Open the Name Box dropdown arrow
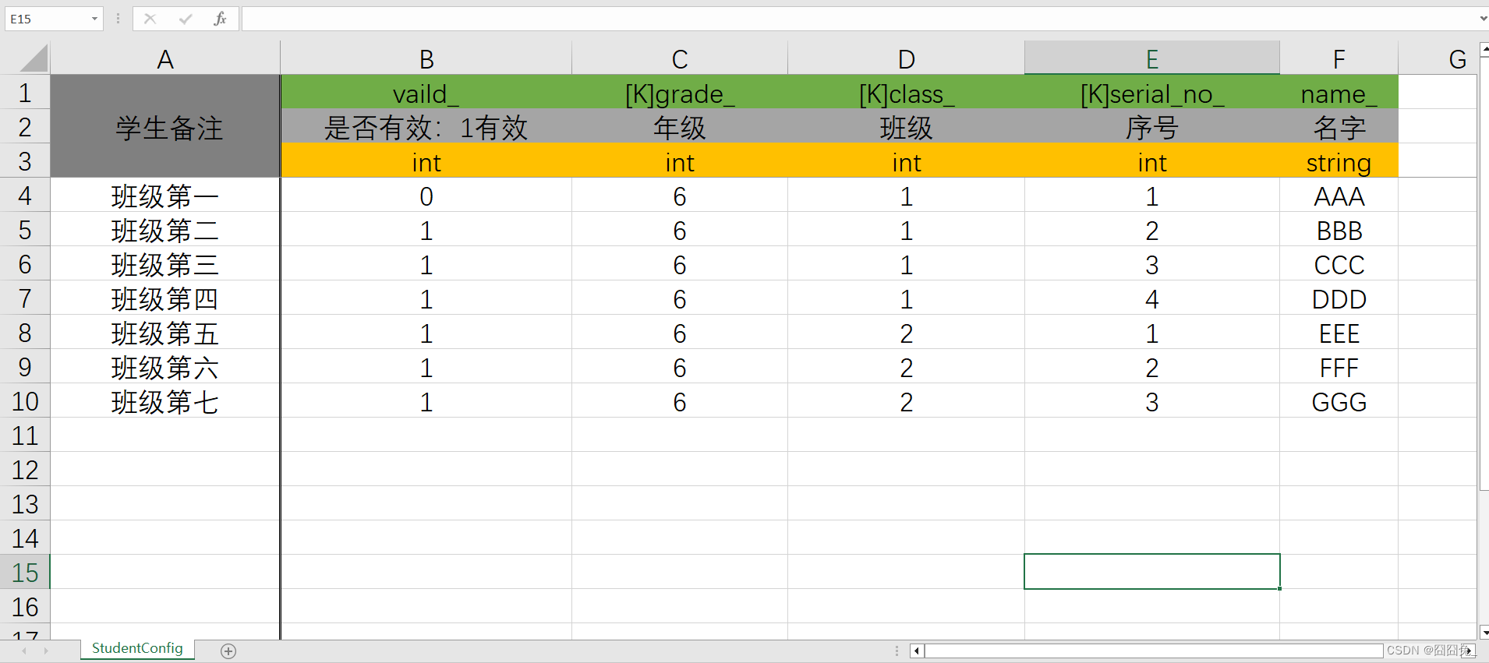The image size is (1489, 663). [94, 19]
